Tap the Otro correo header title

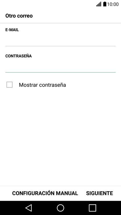point(19,16)
